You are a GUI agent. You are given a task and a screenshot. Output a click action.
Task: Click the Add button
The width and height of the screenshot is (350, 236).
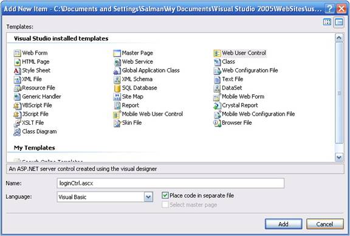point(284,224)
